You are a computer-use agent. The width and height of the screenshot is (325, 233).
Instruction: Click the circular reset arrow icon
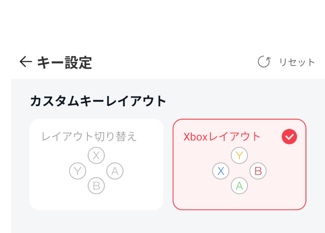pos(264,62)
